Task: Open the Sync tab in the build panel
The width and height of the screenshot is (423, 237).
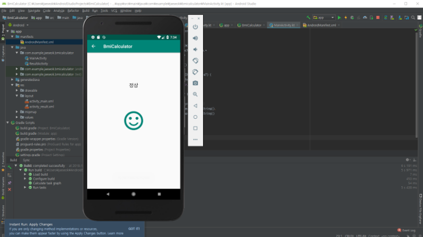Action: (26, 160)
